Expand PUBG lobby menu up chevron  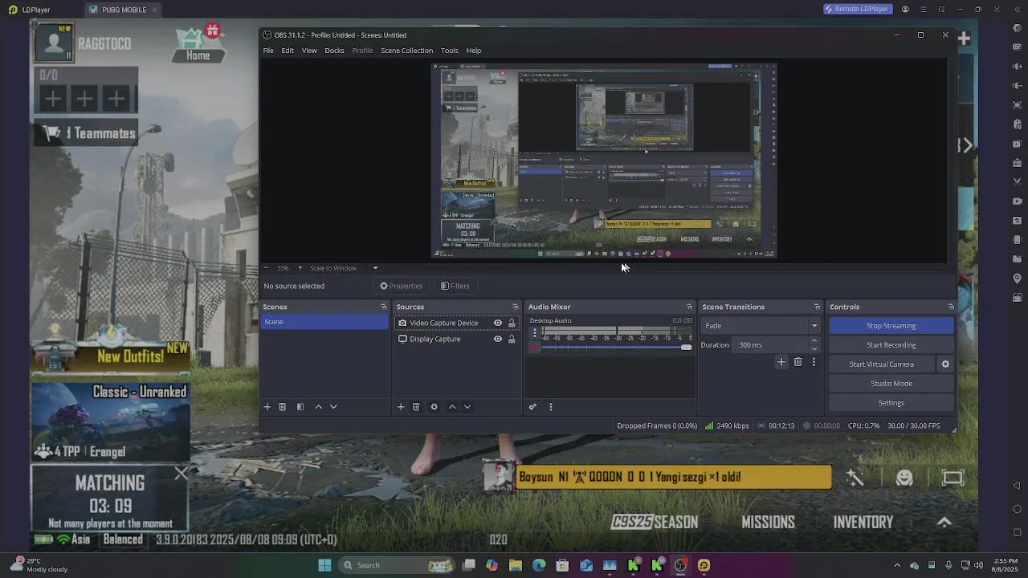point(944,522)
